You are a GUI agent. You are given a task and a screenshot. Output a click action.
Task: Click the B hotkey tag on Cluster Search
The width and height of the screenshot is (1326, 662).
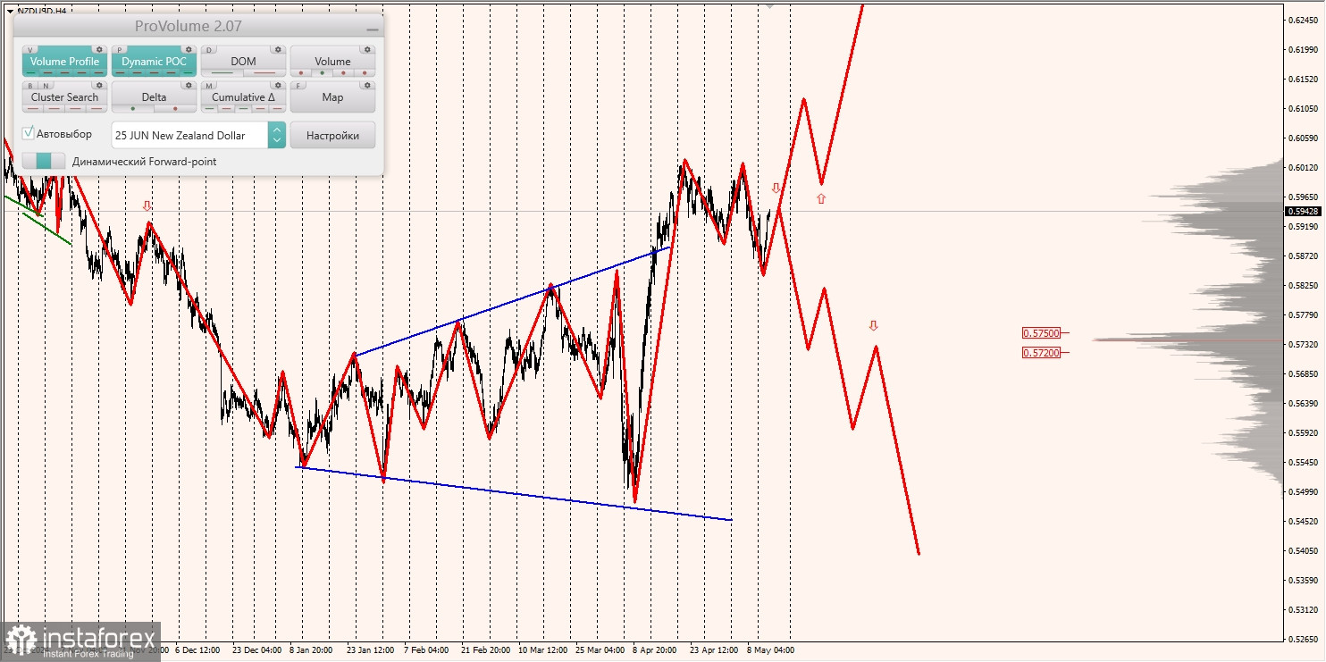tap(30, 86)
